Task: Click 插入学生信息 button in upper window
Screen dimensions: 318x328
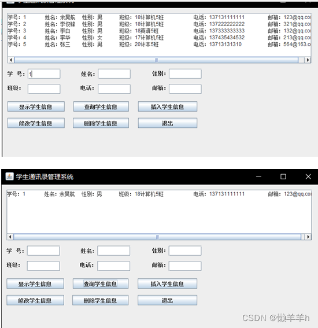Action: click(168, 106)
